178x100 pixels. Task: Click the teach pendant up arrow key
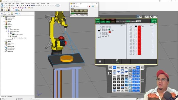tap(122, 71)
